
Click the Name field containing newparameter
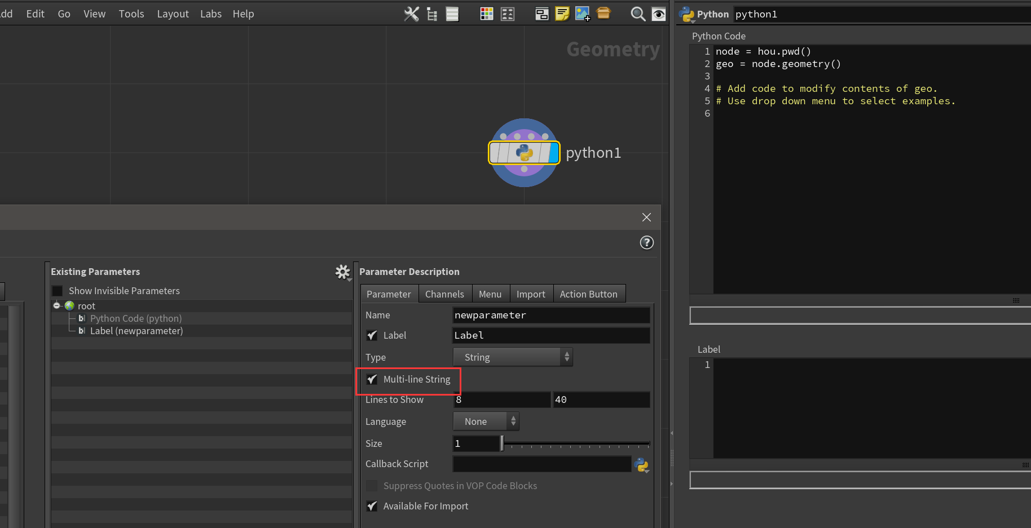[x=552, y=316]
